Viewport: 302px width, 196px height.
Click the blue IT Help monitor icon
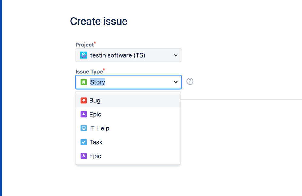click(84, 128)
